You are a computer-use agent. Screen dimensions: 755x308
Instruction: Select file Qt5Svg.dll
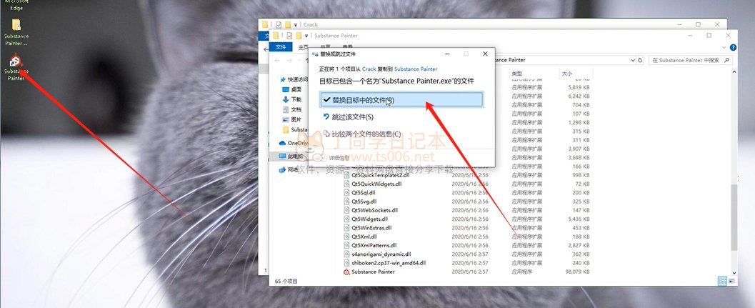click(x=364, y=202)
